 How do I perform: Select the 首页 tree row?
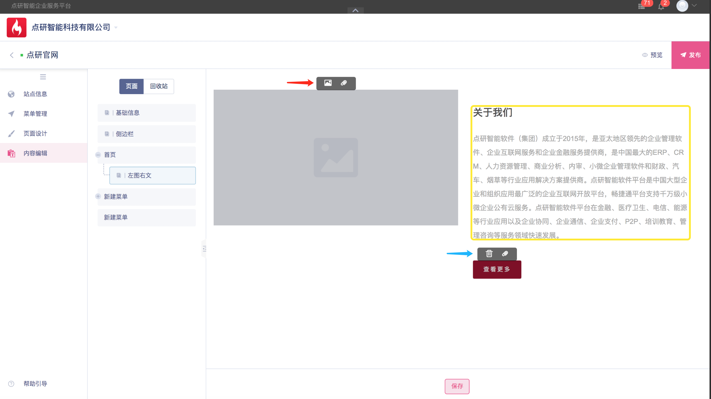tap(147, 155)
